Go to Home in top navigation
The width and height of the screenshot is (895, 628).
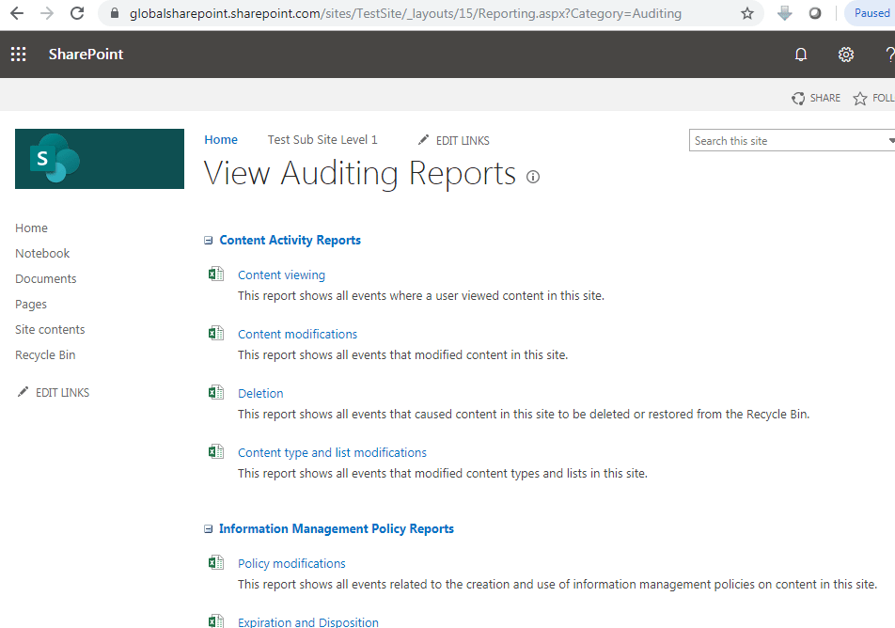pyautogui.click(x=221, y=140)
